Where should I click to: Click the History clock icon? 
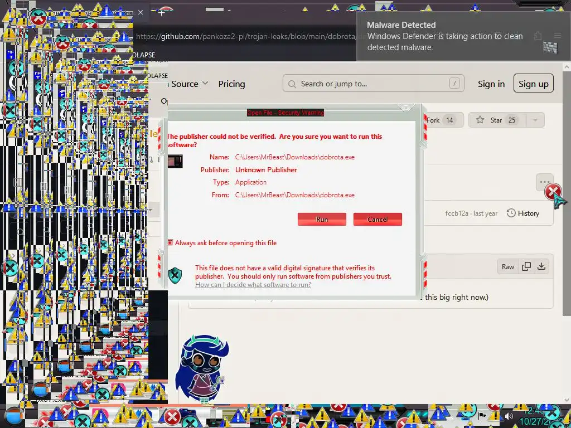tap(511, 213)
